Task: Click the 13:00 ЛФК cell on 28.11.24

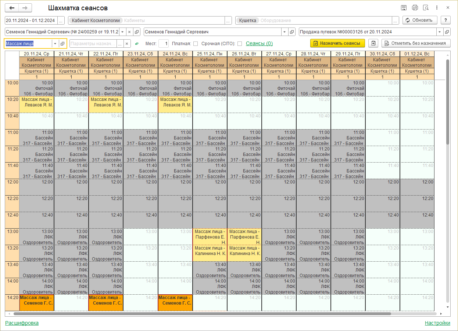Action: pyautogui.click(x=313, y=237)
